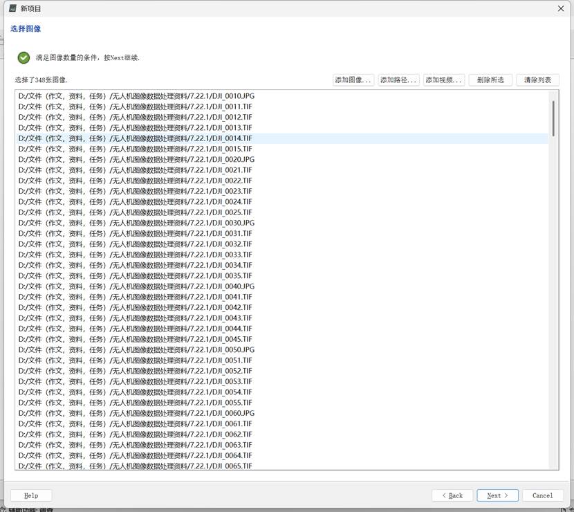Select the DJI_0052.TIF row
This screenshot has height=512, width=574.
pos(283,371)
